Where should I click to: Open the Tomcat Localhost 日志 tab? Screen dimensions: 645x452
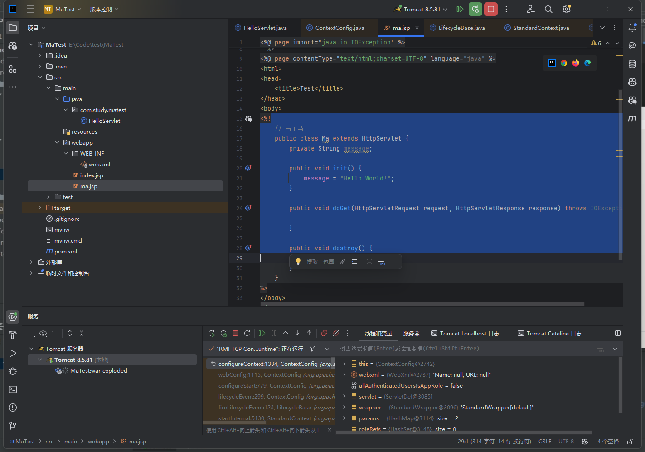point(465,333)
